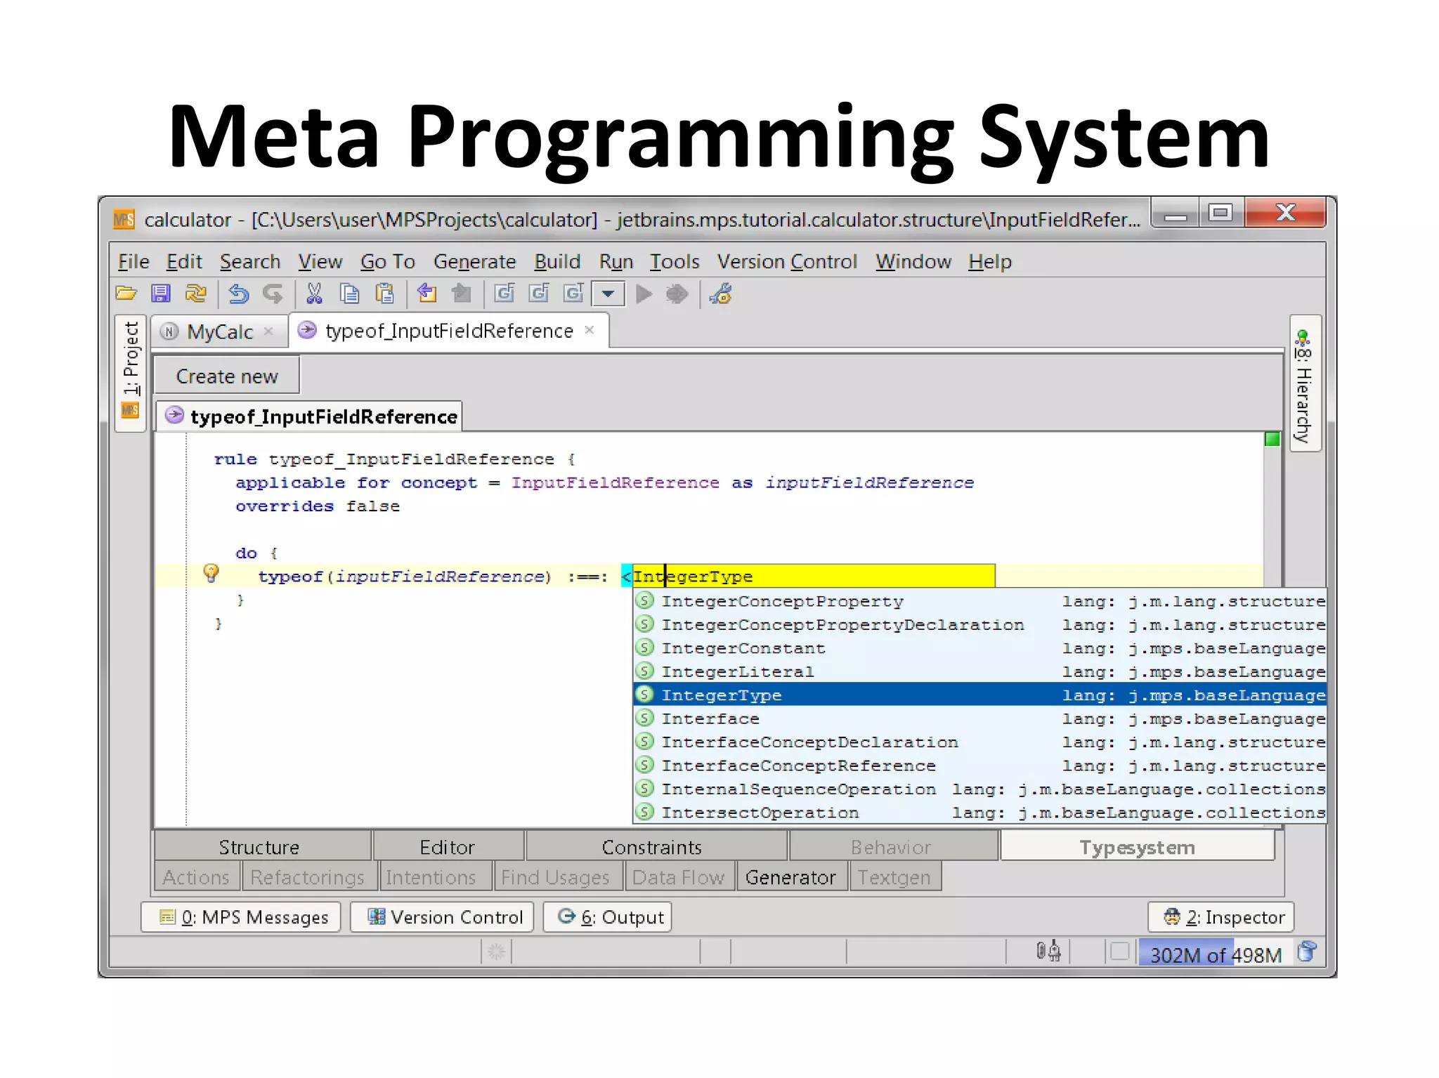Click the Back navigation arrow icon
Image resolution: width=1439 pixels, height=1078 pixels.
point(427,294)
